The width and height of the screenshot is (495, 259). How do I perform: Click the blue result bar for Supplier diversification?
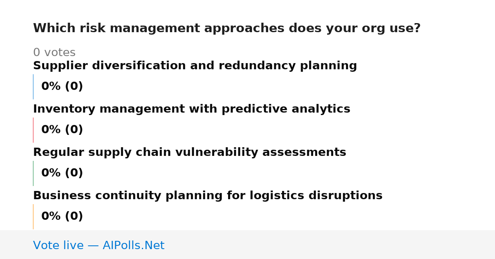tap(33, 87)
